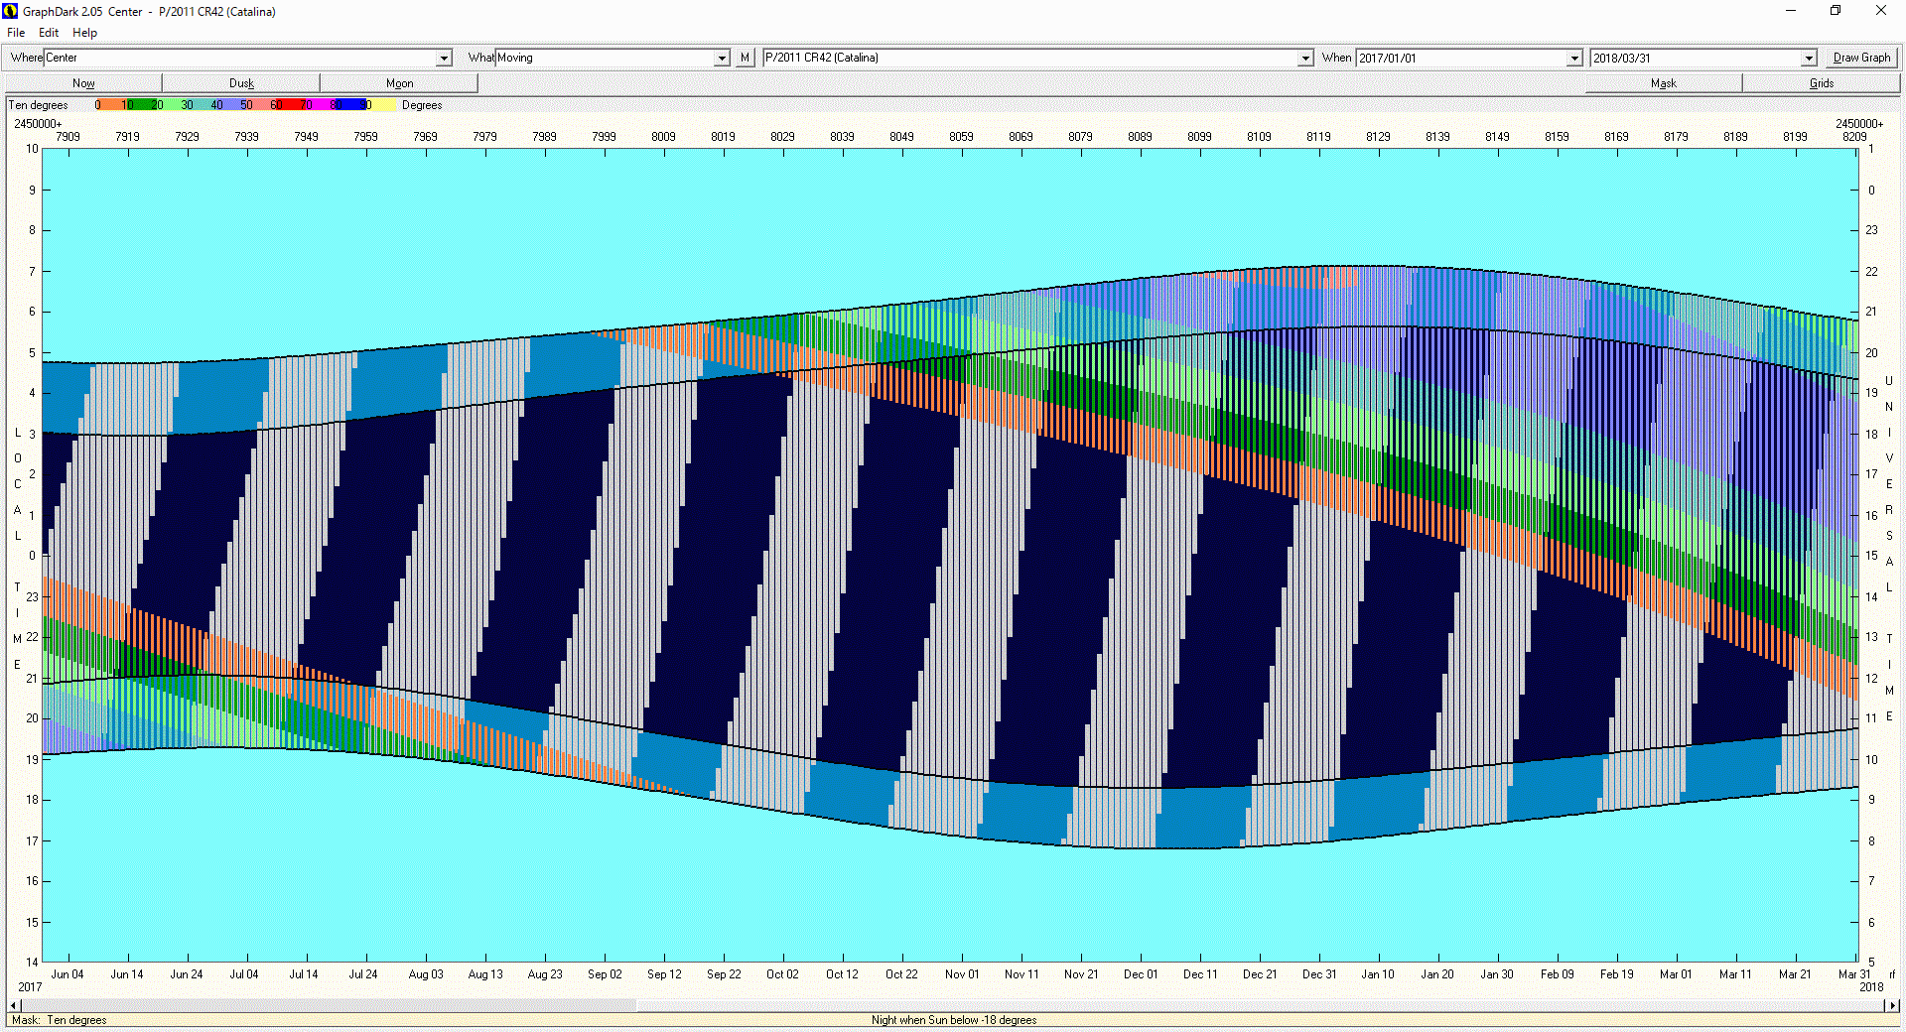Viewport: 1906px width, 1032px height.
Task: Expand the start date 2017/01/01 dropdown
Action: (x=1574, y=59)
